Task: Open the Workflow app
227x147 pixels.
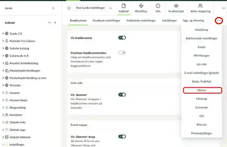Action: tap(141, 8)
